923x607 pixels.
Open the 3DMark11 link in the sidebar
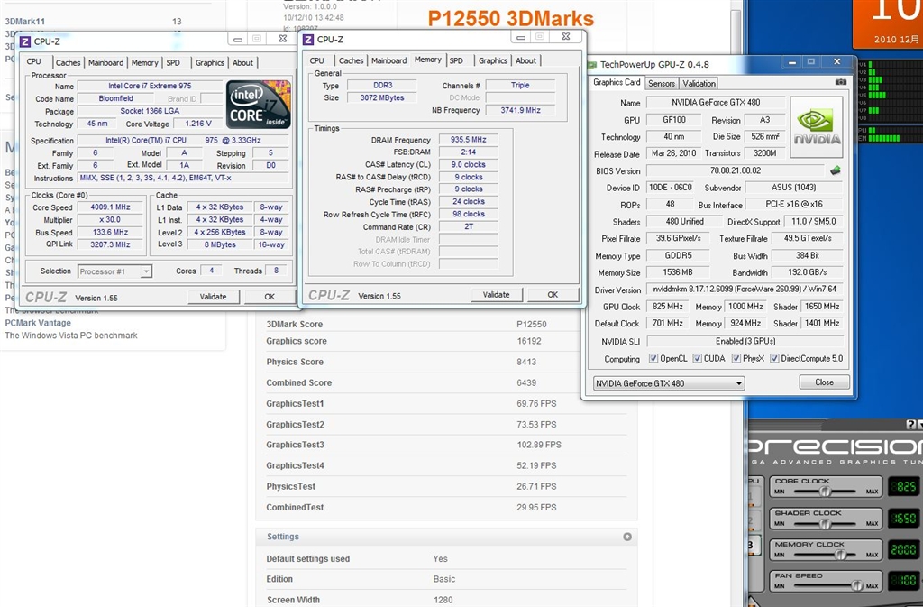click(x=24, y=21)
